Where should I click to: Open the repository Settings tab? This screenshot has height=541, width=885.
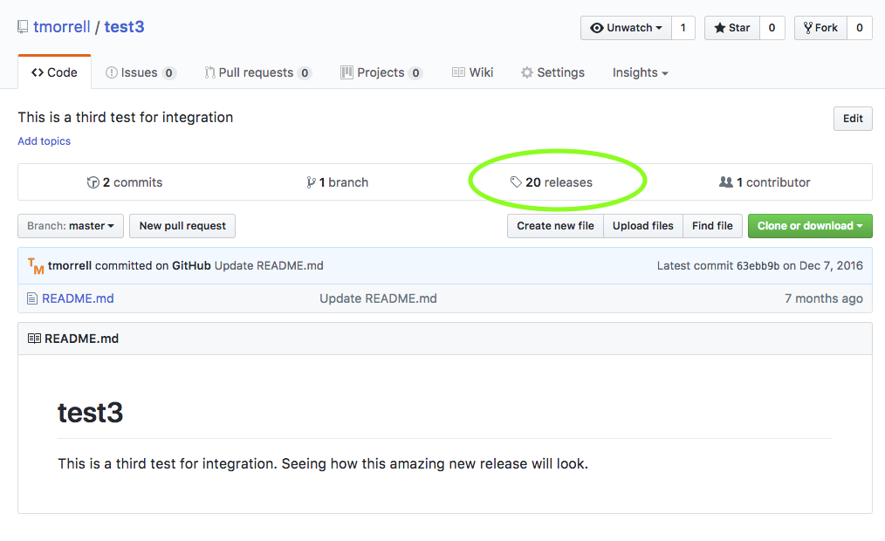(552, 72)
